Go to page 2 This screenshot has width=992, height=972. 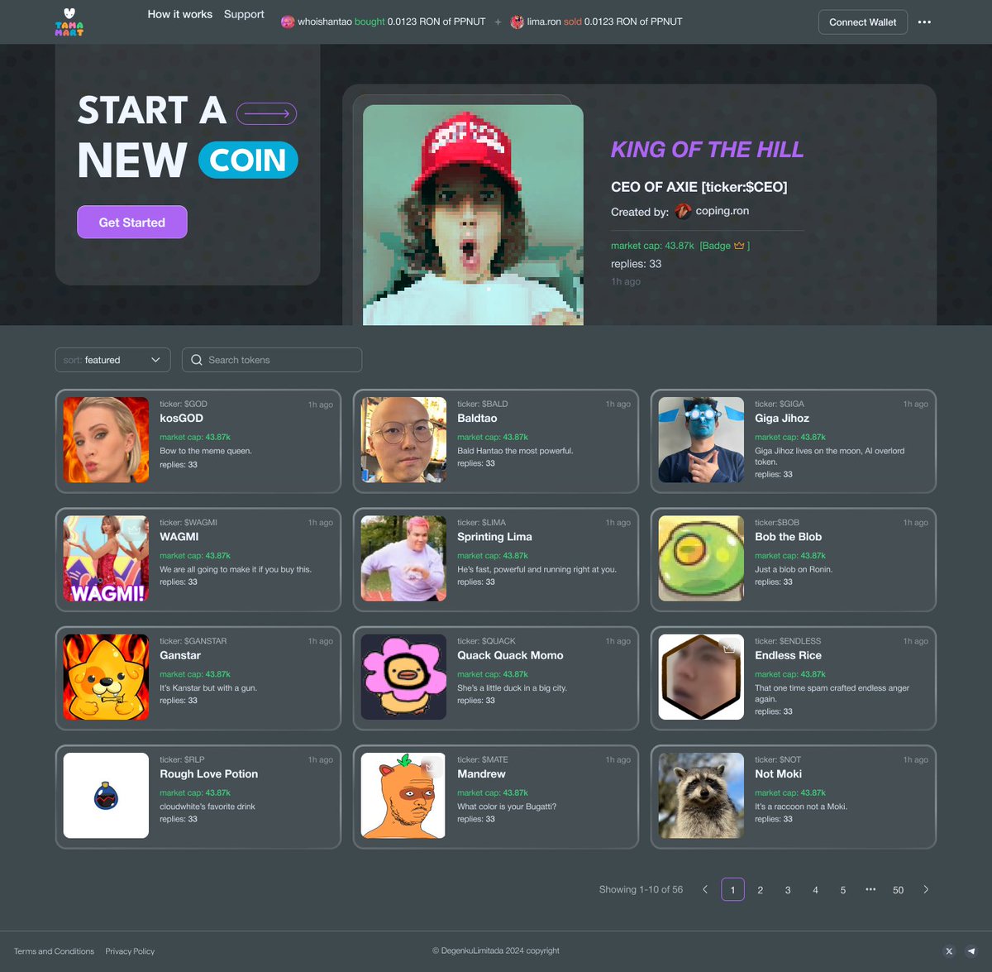[760, 890]
